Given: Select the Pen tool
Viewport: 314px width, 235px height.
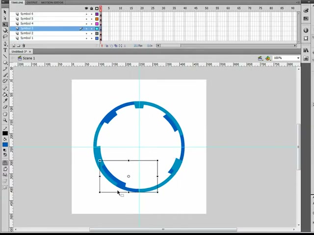Looking at the screenshot, I should coord(5,44).
